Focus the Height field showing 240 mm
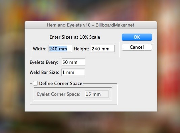 [x=103, y=49]
